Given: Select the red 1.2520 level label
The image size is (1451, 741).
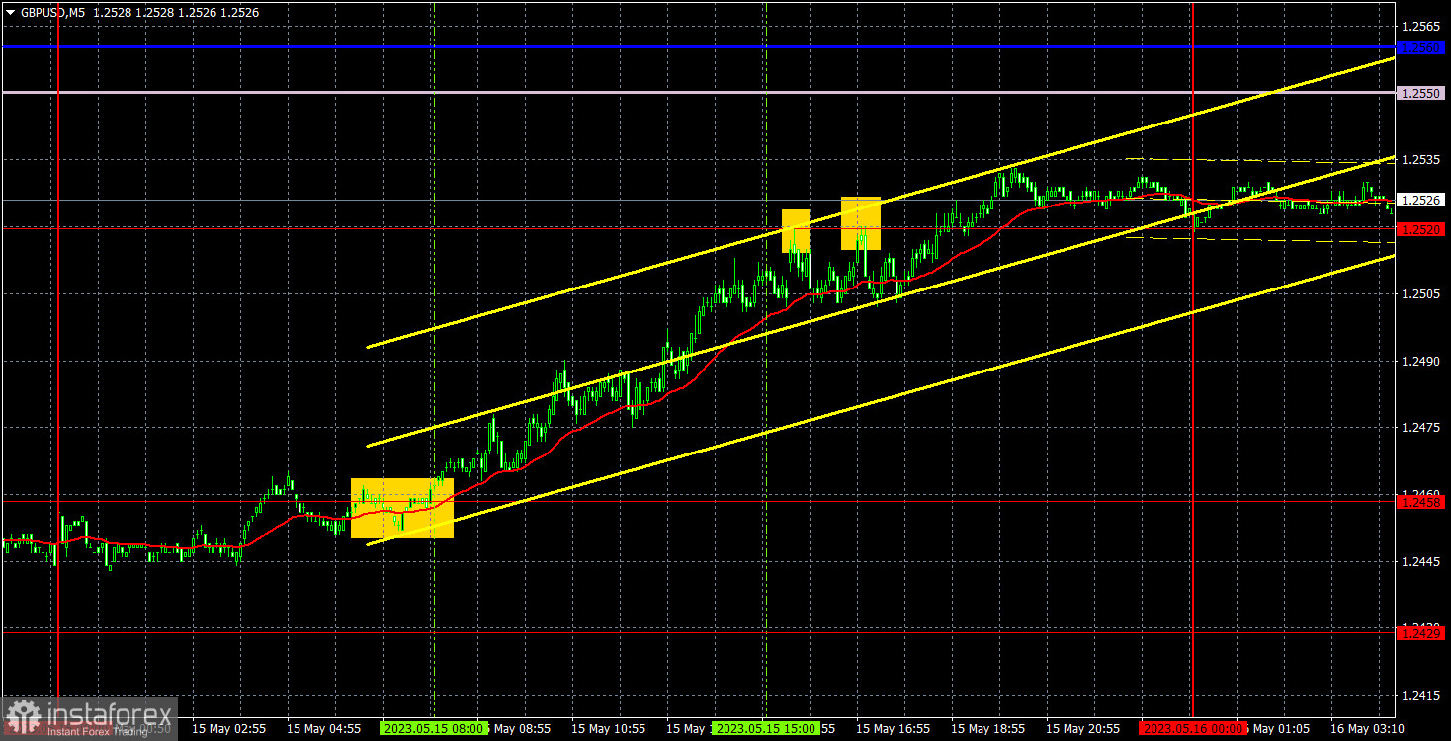Looking at the screenshot, I should (1420, 229).
